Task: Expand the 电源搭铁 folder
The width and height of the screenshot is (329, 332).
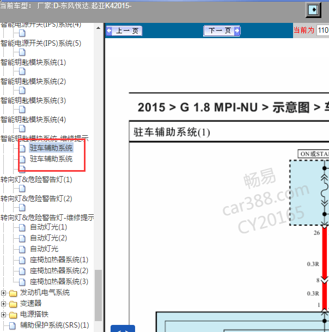Action: pos(3,315)
